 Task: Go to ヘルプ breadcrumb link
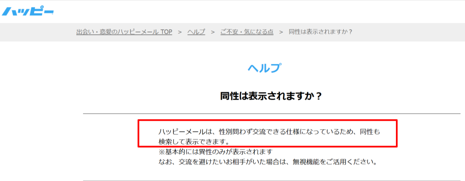(x=196, y=32)
